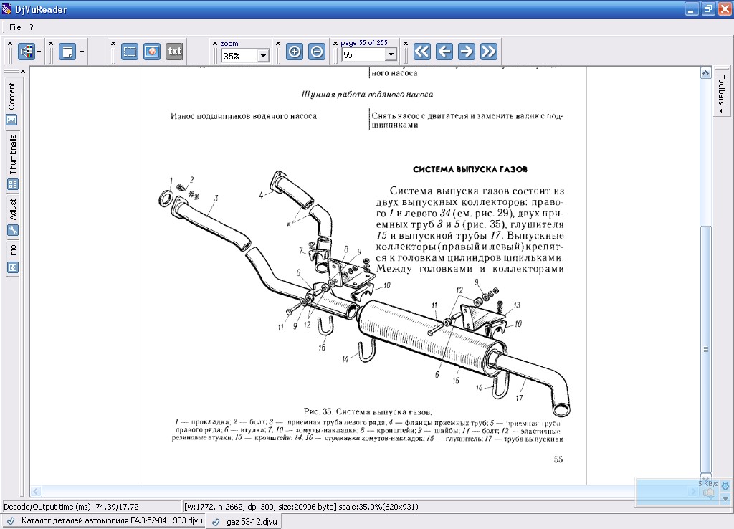Open the File menu
The height and width of the screenshot is (529, 734).
pyautogui.click(x=15, y=27)
